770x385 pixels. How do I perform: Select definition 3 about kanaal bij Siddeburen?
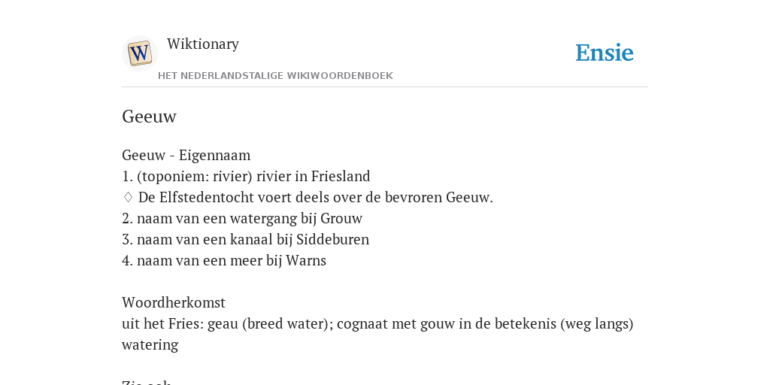246,240
